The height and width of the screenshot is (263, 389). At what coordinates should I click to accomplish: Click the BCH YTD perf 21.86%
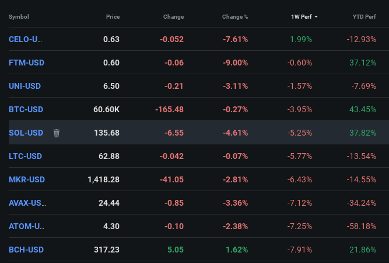[363, 250]
